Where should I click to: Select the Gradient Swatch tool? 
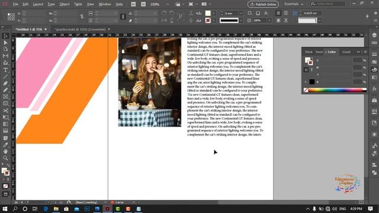pyautogui.click(x=5, y=124)
